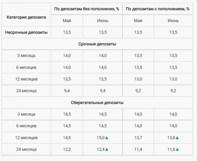
Task: Click the 'Сберегательные депозиты' section heading
Action: (x=97, y=102)
